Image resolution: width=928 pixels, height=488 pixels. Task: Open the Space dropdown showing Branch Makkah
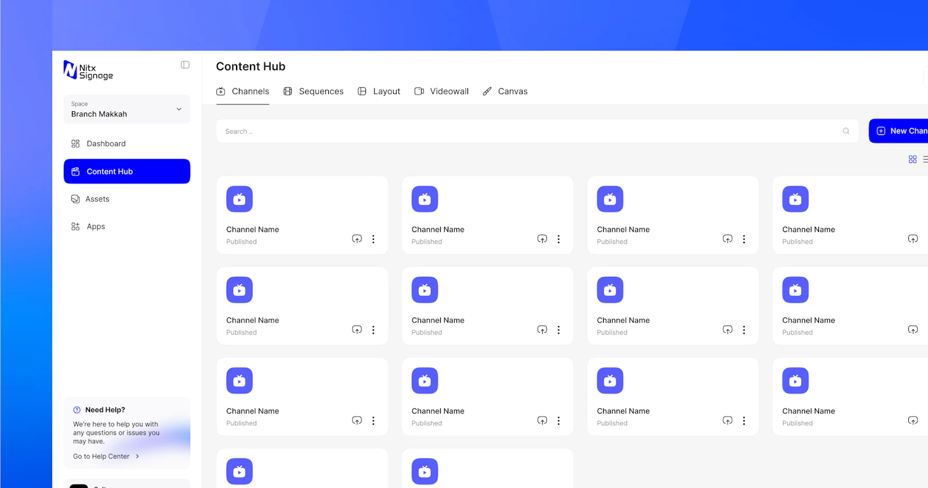click(127, 109)
